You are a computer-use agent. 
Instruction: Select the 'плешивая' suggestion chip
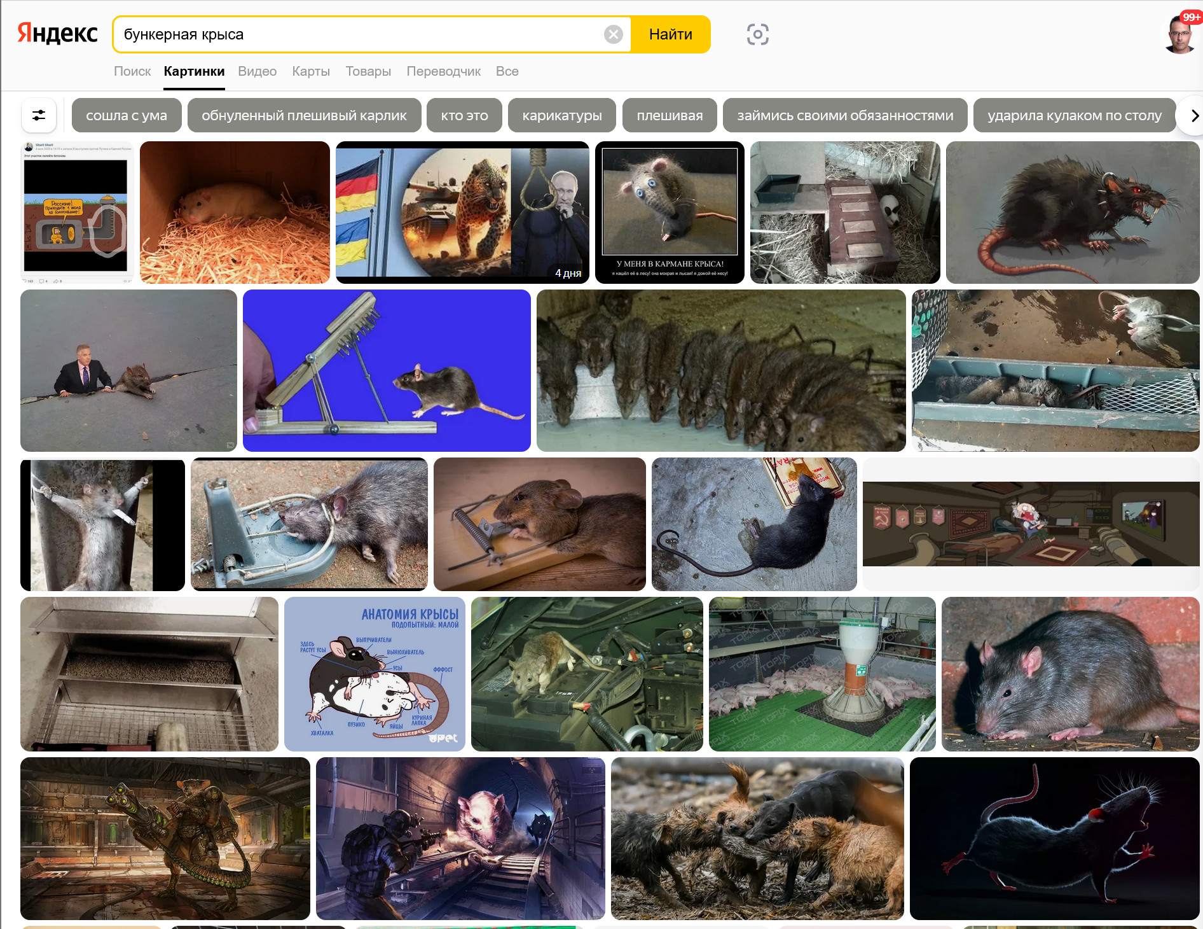[670, 115]
